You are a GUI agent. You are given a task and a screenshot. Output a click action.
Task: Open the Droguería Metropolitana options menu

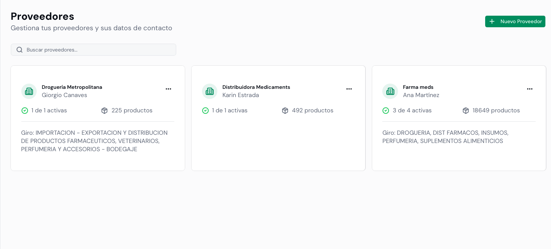pyautogui.click(x=168, y=89)
